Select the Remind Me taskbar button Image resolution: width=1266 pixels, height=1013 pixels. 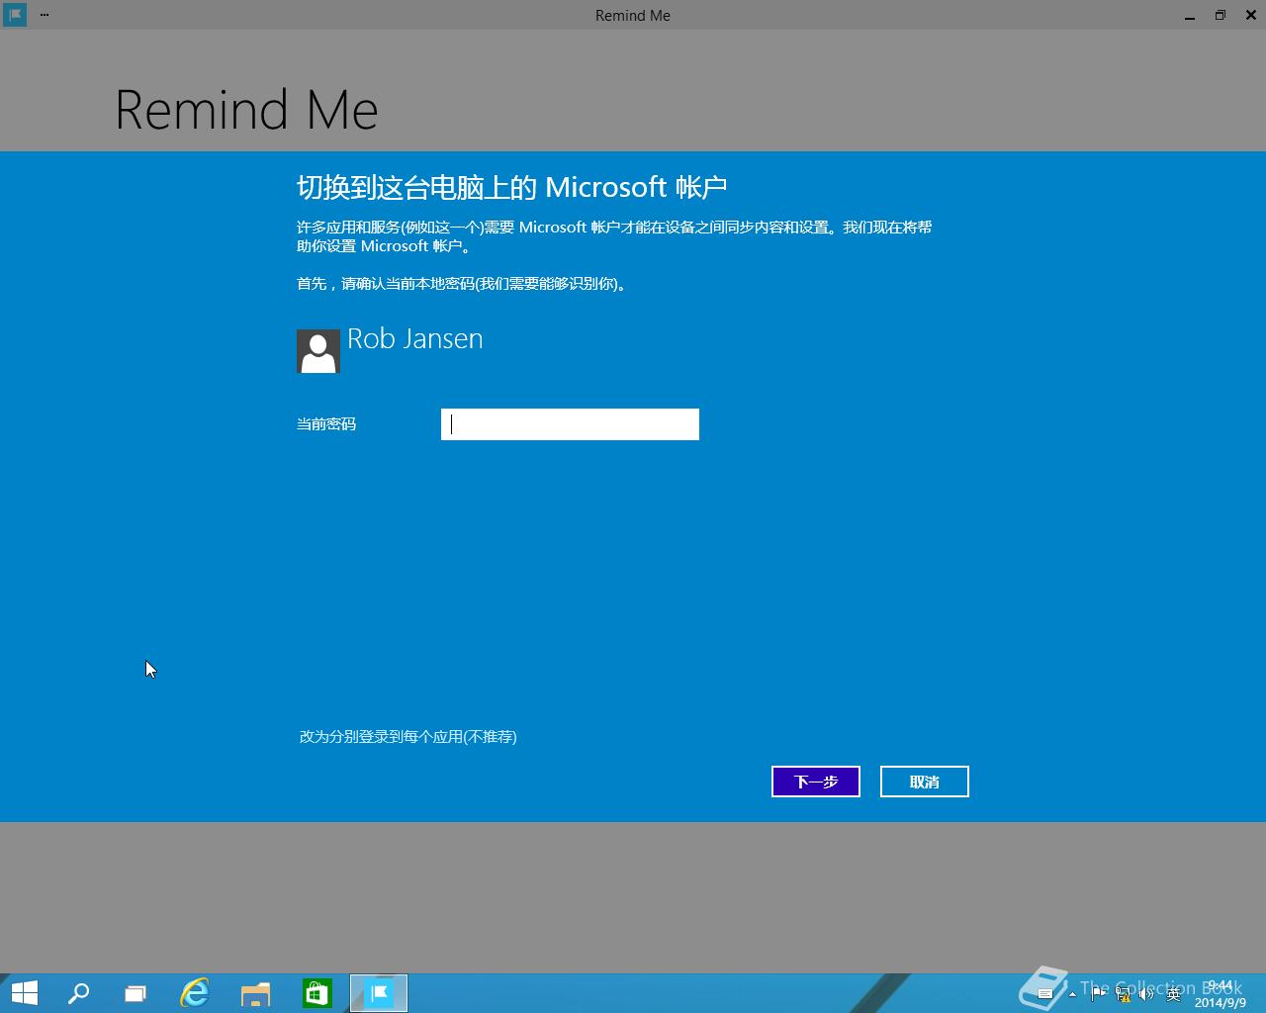coord(379,993)
